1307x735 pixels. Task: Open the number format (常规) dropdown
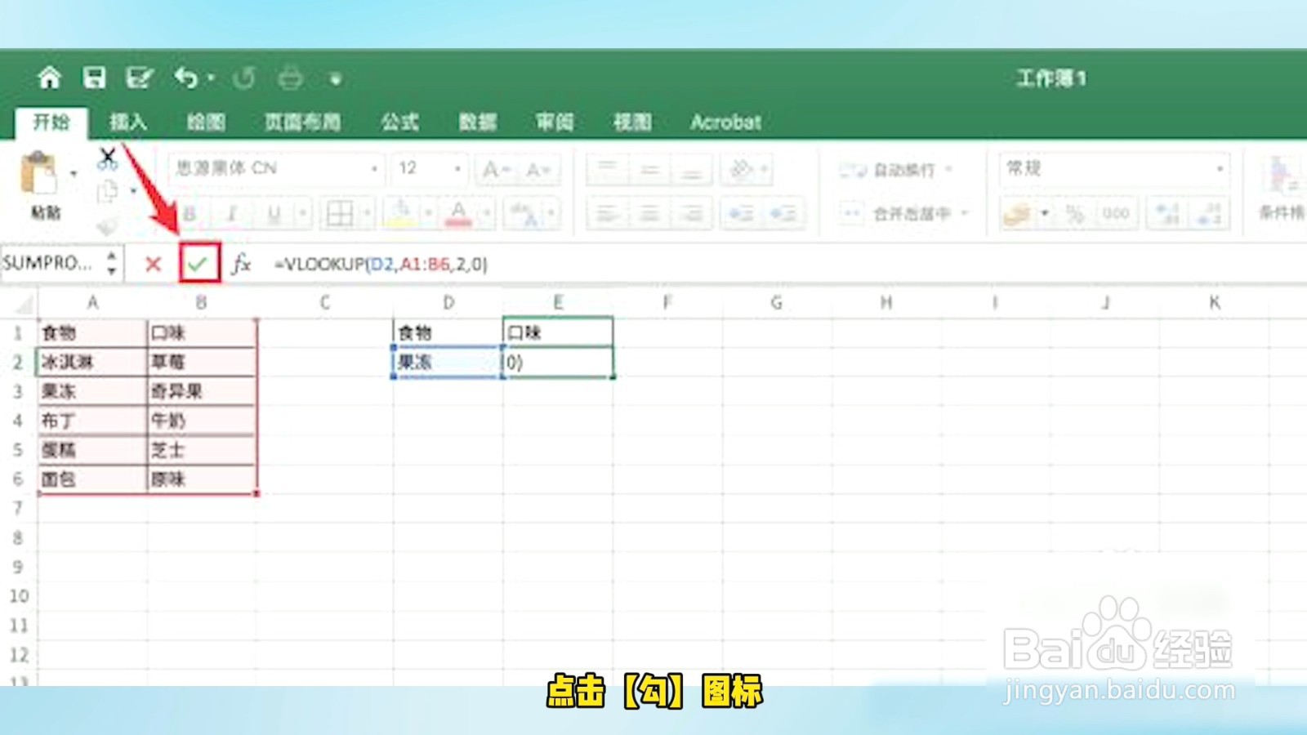tap(1219, 169)
